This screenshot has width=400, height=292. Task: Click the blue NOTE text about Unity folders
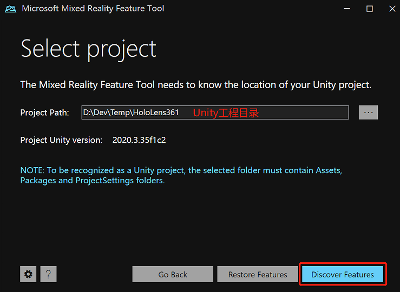[181, 175]
